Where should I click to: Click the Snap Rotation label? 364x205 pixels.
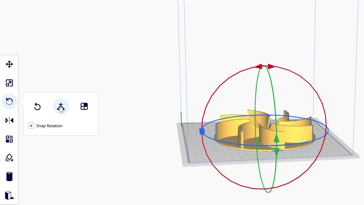click(49, 126)
